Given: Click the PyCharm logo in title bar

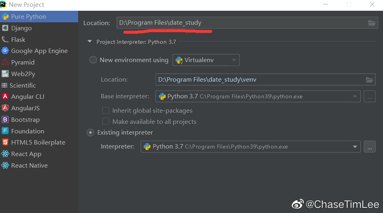Looking at the screenshot, I should coord(3,4).
